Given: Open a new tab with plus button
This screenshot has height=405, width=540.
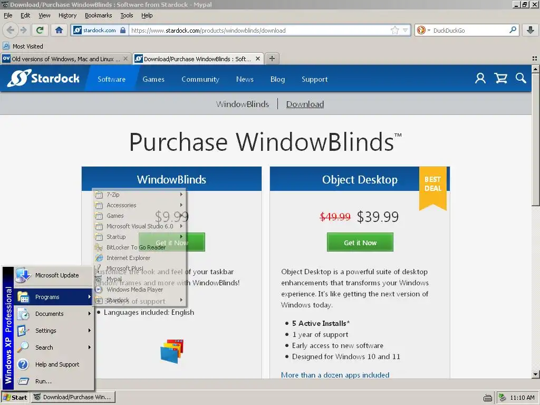Looking at the screenshot, I should coord(272,59).
